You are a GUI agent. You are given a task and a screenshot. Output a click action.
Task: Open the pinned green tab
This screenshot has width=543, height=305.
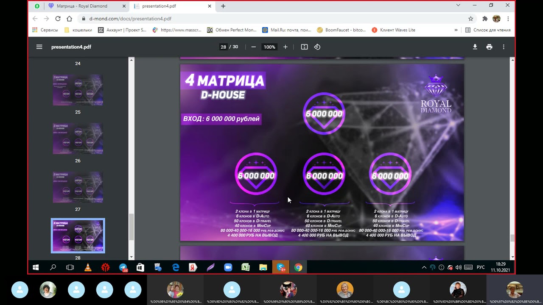coord(37,6)
